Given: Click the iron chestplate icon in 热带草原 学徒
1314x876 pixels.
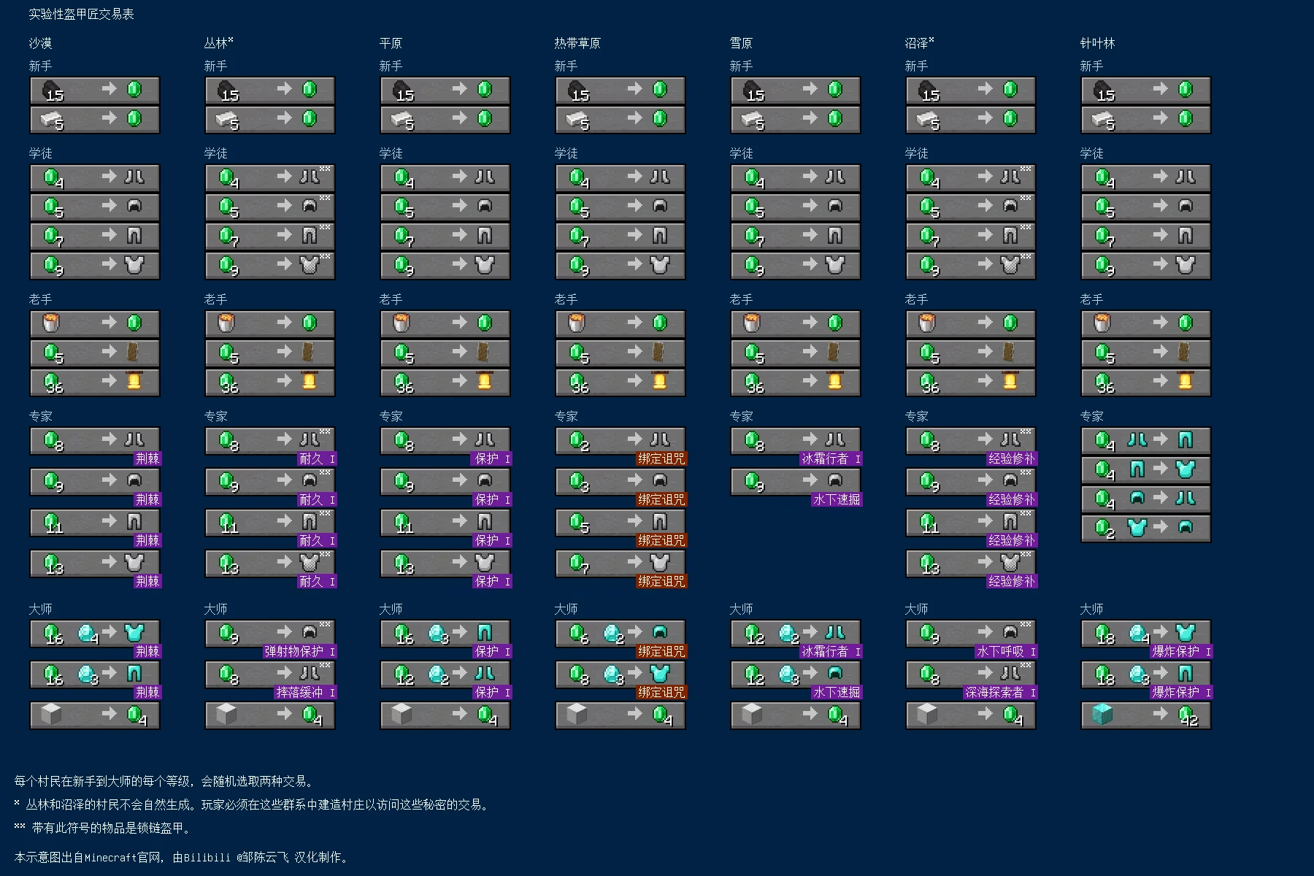Looking at the screenshot, I should coord(660,264).
